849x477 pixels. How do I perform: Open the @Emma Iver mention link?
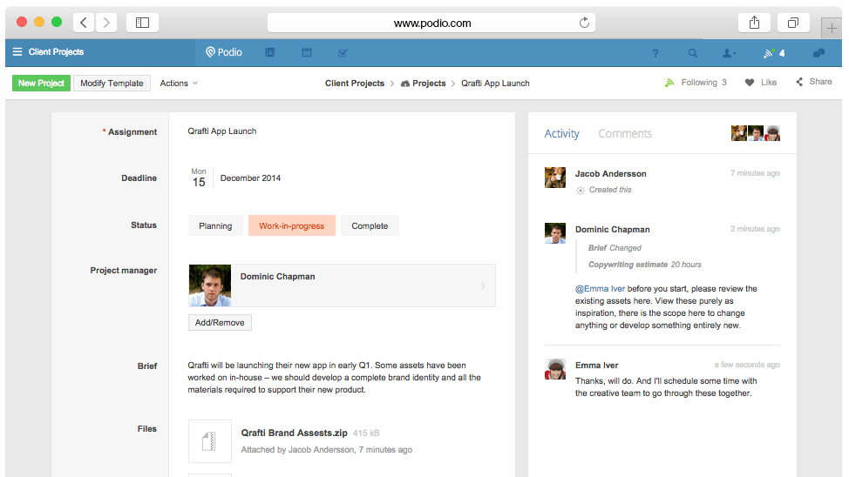coord(600,289)
